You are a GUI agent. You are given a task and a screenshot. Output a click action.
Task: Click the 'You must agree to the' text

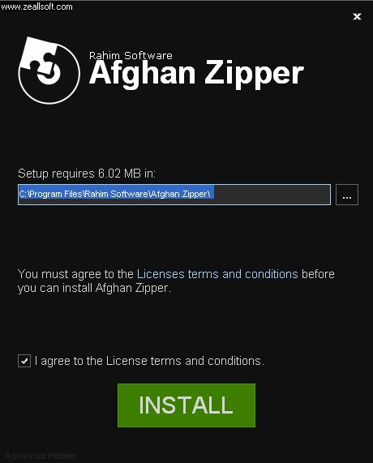pos(75,274)
